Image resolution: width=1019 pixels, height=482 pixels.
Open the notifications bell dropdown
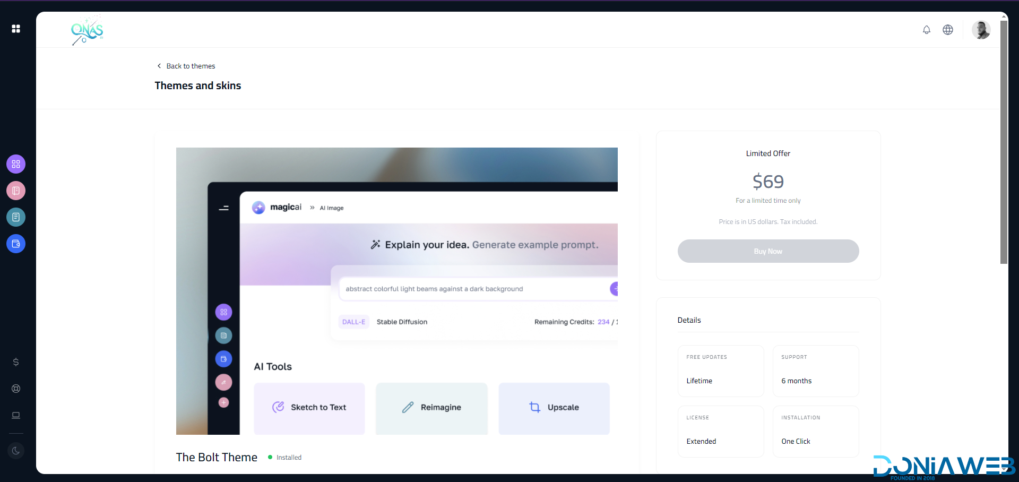coord(926,30)
